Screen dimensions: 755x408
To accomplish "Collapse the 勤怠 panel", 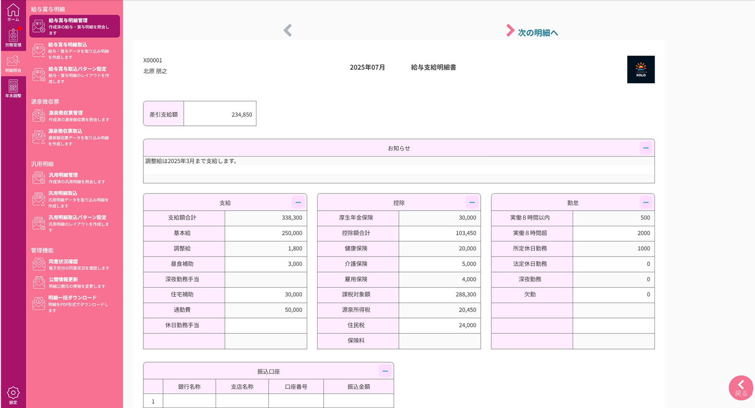I will [x=646, y=201].
